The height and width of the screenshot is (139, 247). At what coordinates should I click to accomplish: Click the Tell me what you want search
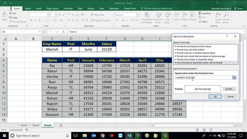click(x=157, y=8)
